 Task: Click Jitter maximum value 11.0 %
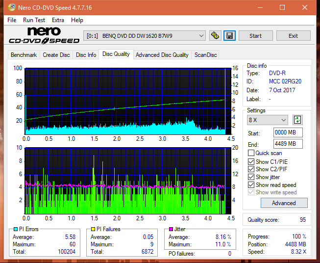(x=223, y=244)
